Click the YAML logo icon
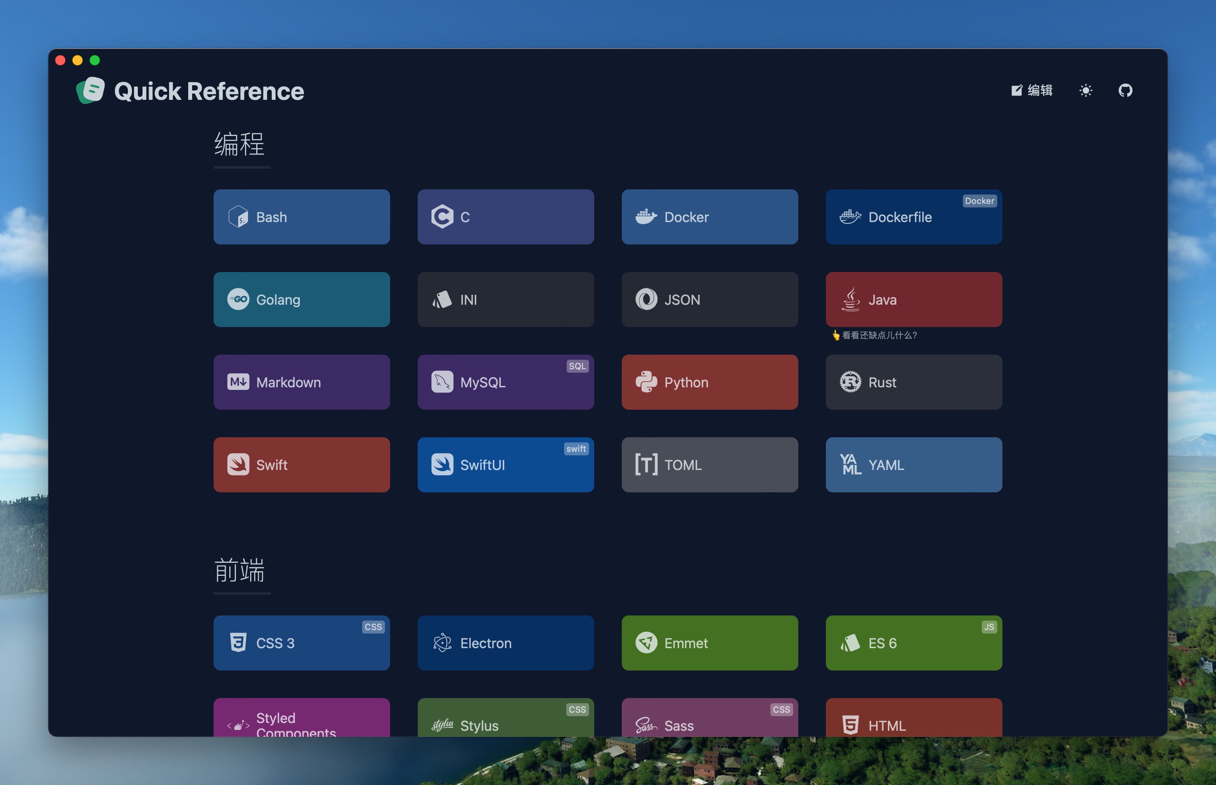This screenshot has width=1216, height=785. [x=850, y=464]
